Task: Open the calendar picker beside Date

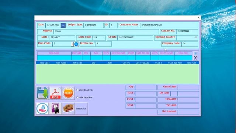Action: [63, 25]
